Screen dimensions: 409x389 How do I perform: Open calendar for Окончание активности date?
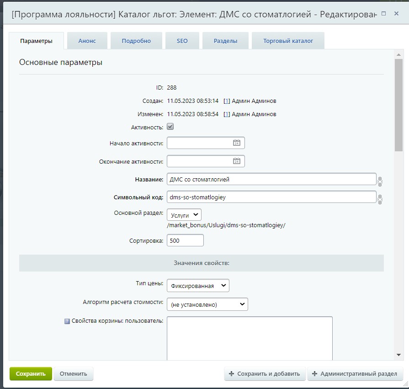(x=236, y=161)
